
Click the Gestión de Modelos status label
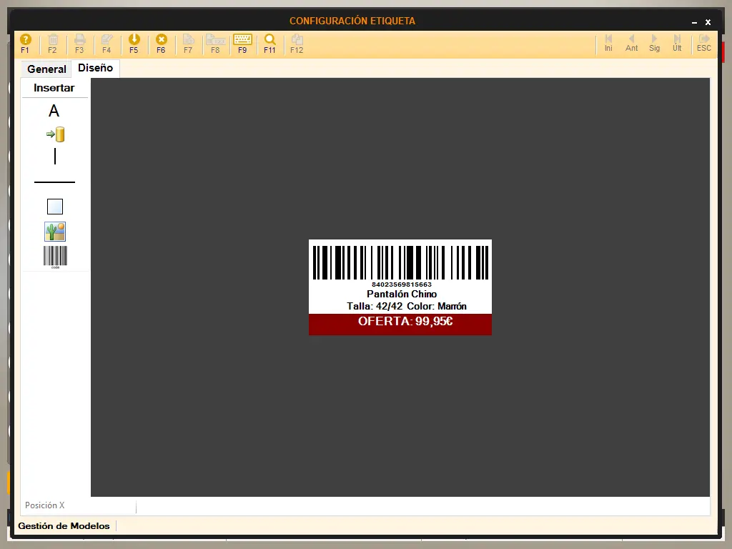pos(64,526)
